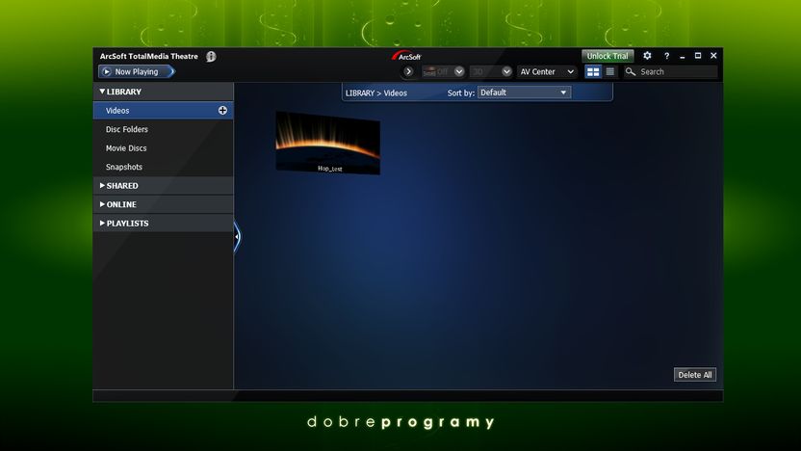Viewport: 801px width, 451px height.
Task: Click the toolbar expand arrow left of SimHD
Action: 408,71
